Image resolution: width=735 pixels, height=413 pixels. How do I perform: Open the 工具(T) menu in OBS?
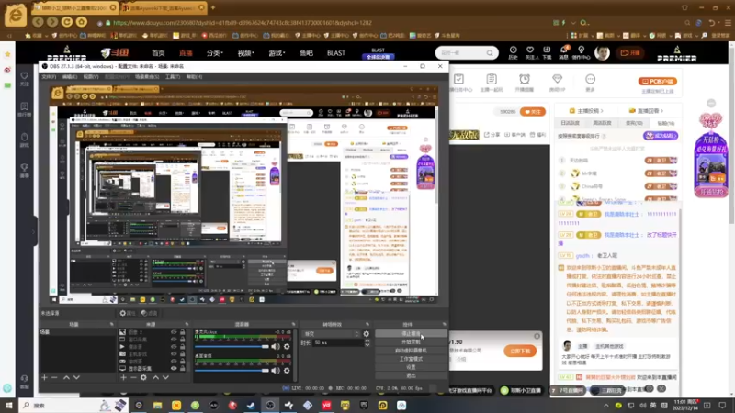[173, 77]
